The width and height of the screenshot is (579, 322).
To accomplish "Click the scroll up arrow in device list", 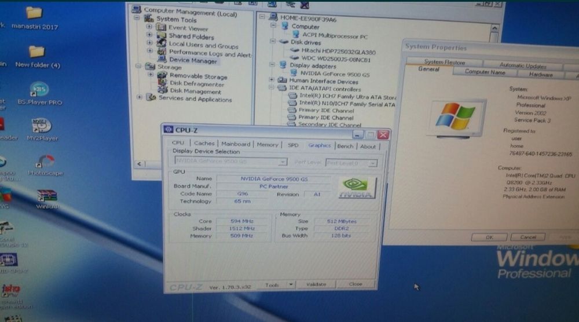I will [x=495, y=28].
